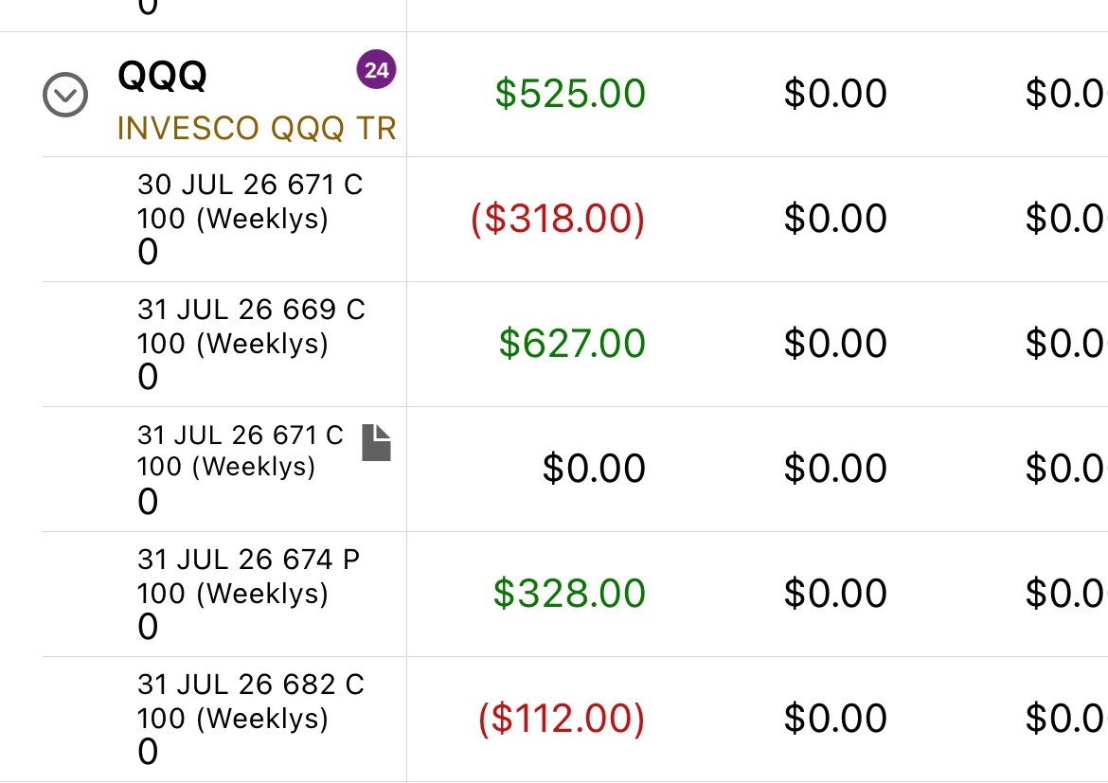
Task: Select the 31 JUL 26 674 P row
Action: (575, 595)
